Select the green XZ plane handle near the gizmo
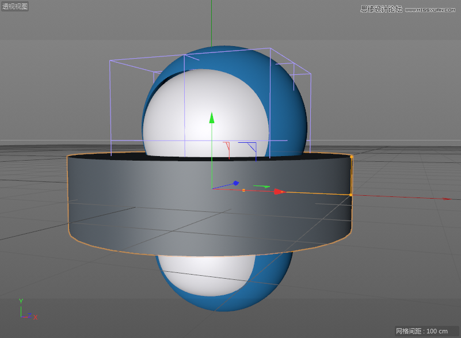The width and height of the screenshot is (461, 338). 262,187
